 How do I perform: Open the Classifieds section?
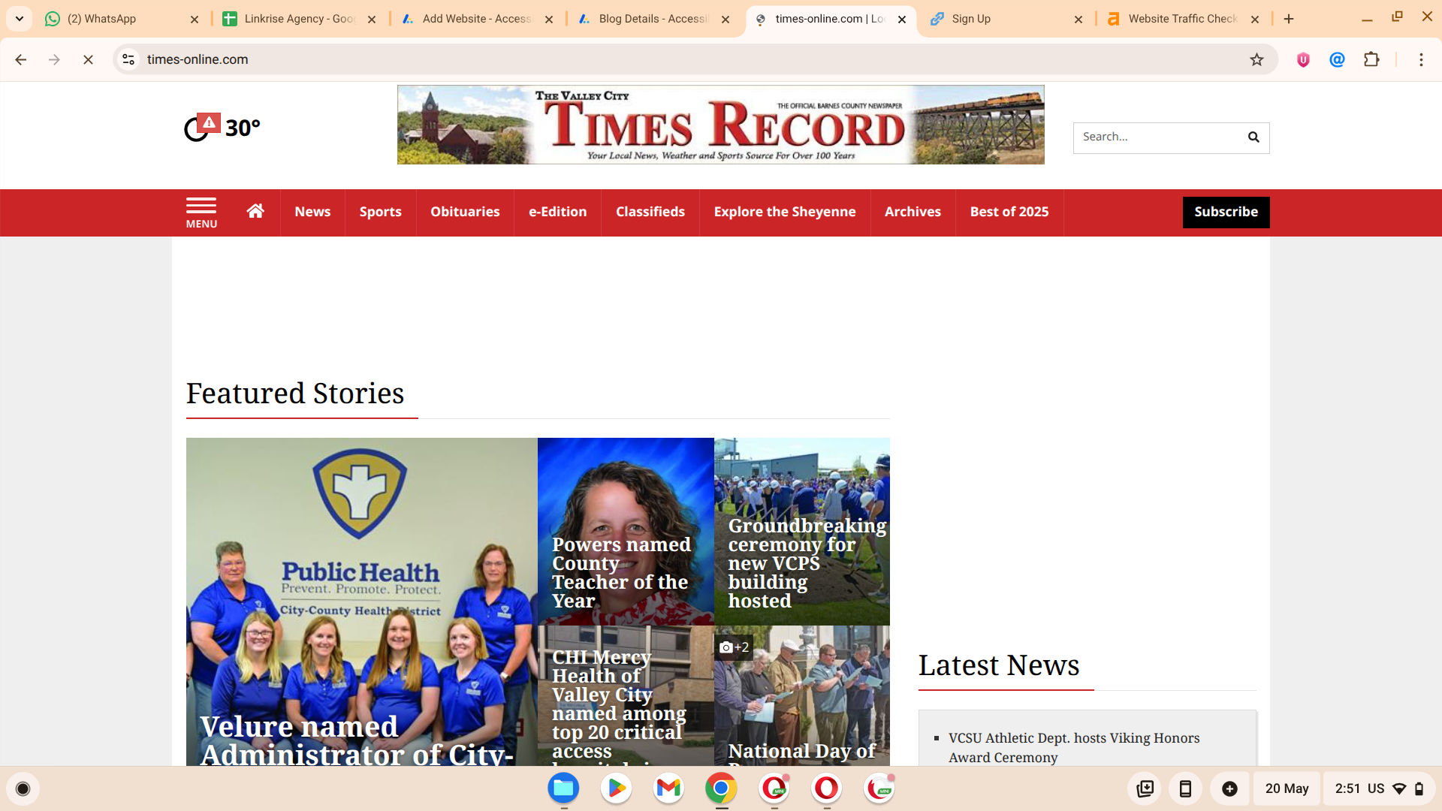[650, 212]
